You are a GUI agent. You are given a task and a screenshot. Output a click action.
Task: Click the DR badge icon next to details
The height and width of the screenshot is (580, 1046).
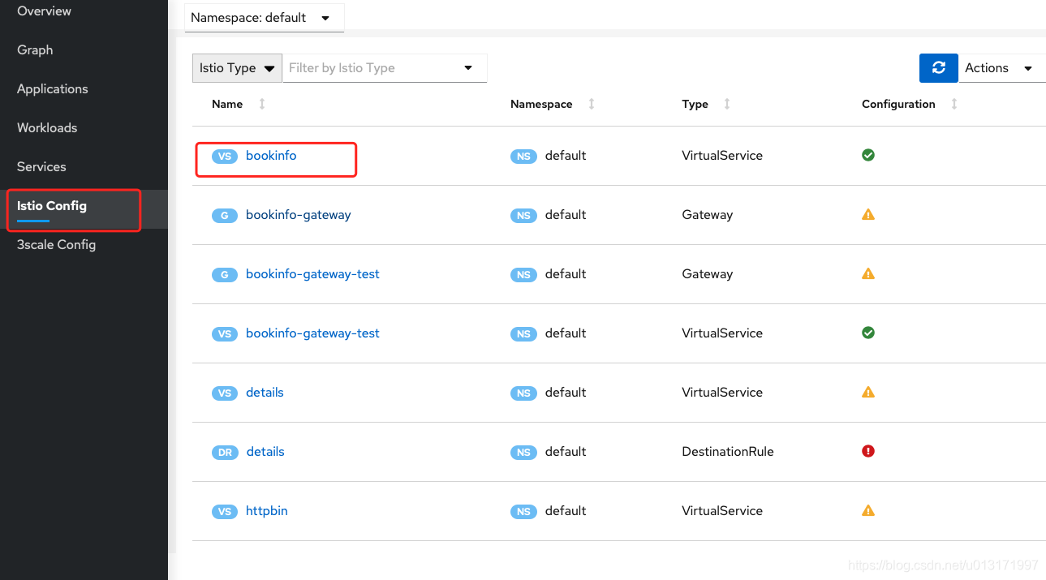[x=225, y=452]
